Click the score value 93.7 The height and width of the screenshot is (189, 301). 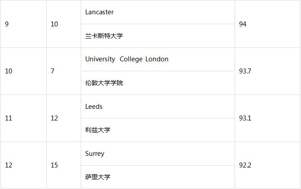(x=245, y=71)
